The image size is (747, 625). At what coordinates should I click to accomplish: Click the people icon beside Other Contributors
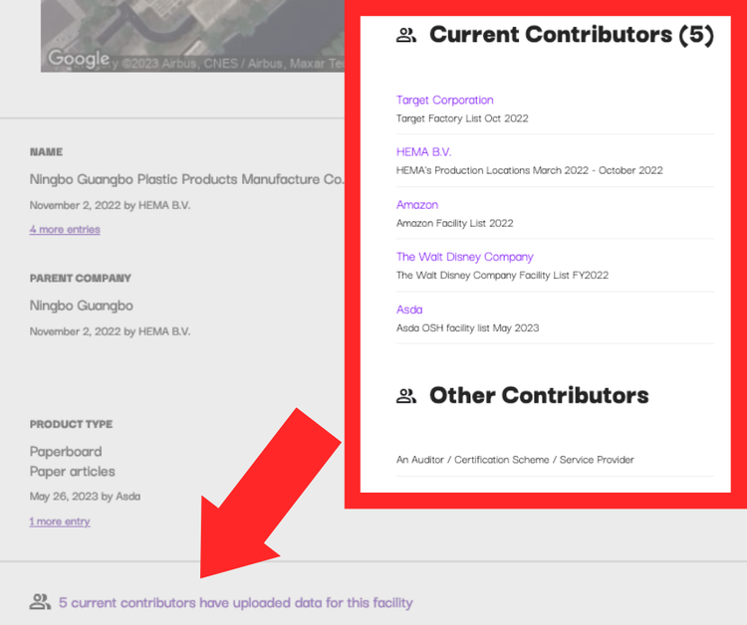coord(406,396)
